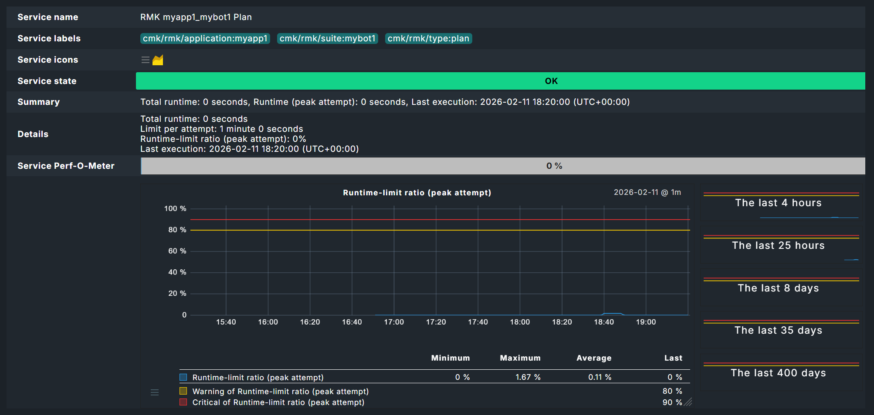This screenshot has width=874, height=415.
Task: Click the yellow metrics history graph icon
Action: (x=158, y=60)
